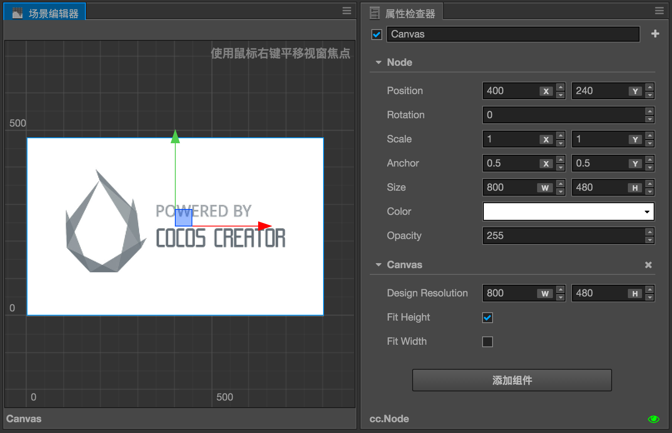Increase Rotation with the up stepper
The image size is (672, 433).
(x=650, y=111)
